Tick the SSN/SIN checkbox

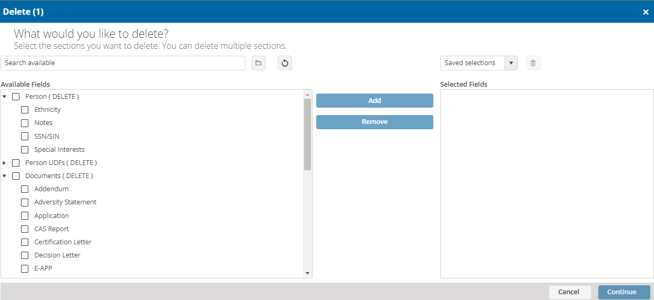pyautogui.click(x=25, y=137)
